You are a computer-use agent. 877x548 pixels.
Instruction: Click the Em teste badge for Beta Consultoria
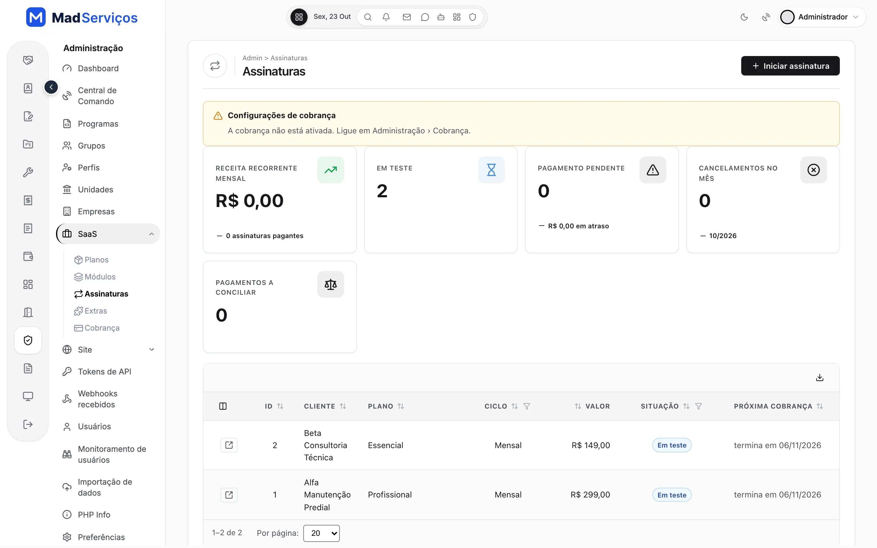[672, 445]
